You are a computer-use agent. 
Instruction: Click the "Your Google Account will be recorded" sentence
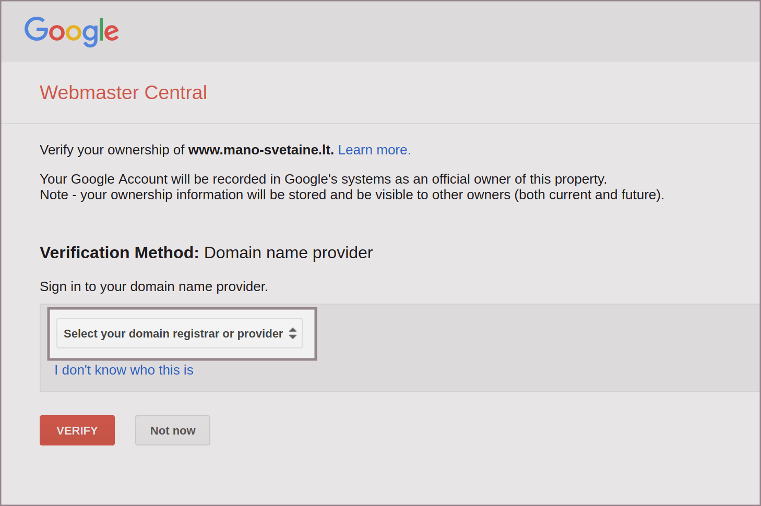(323, 179)
